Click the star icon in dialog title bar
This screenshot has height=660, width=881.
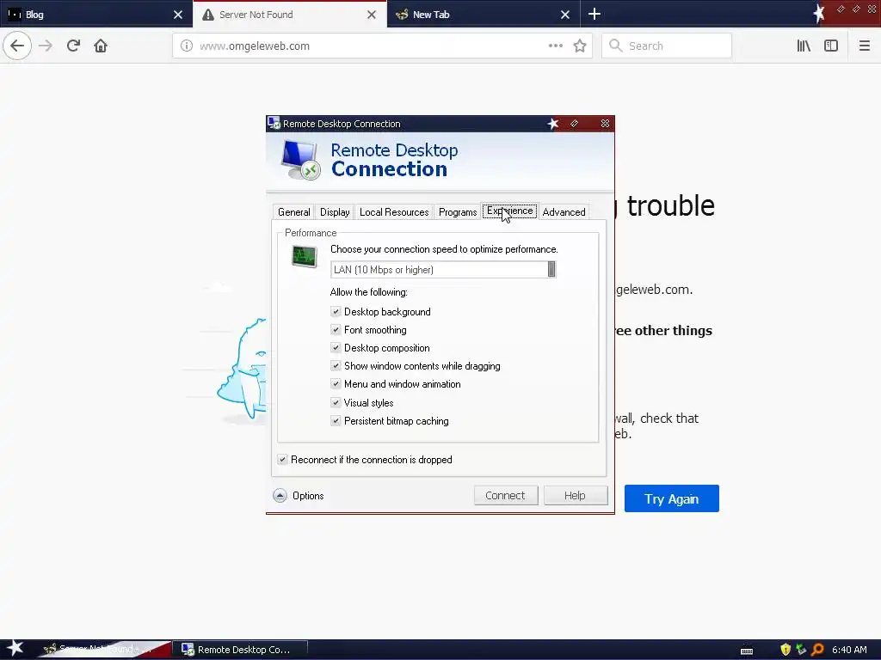[553, 124]
